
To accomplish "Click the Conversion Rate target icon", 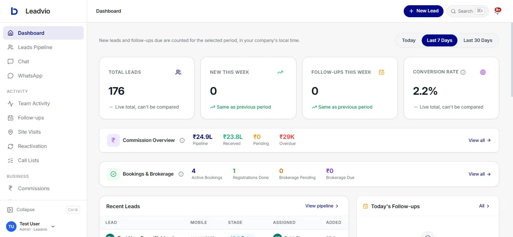I will click(483, 72).
